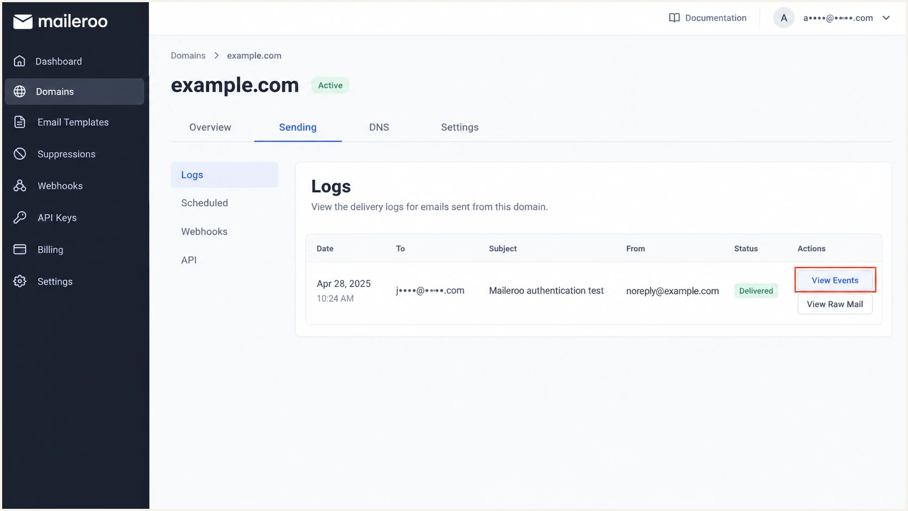908x511 pixels.
Task: Open the domain Settings tab
Action: [x=459, y=127]
